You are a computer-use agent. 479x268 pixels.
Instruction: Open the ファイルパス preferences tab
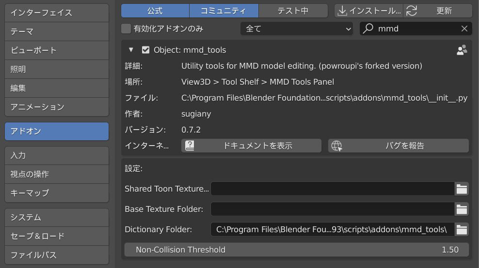pos(57,255)
